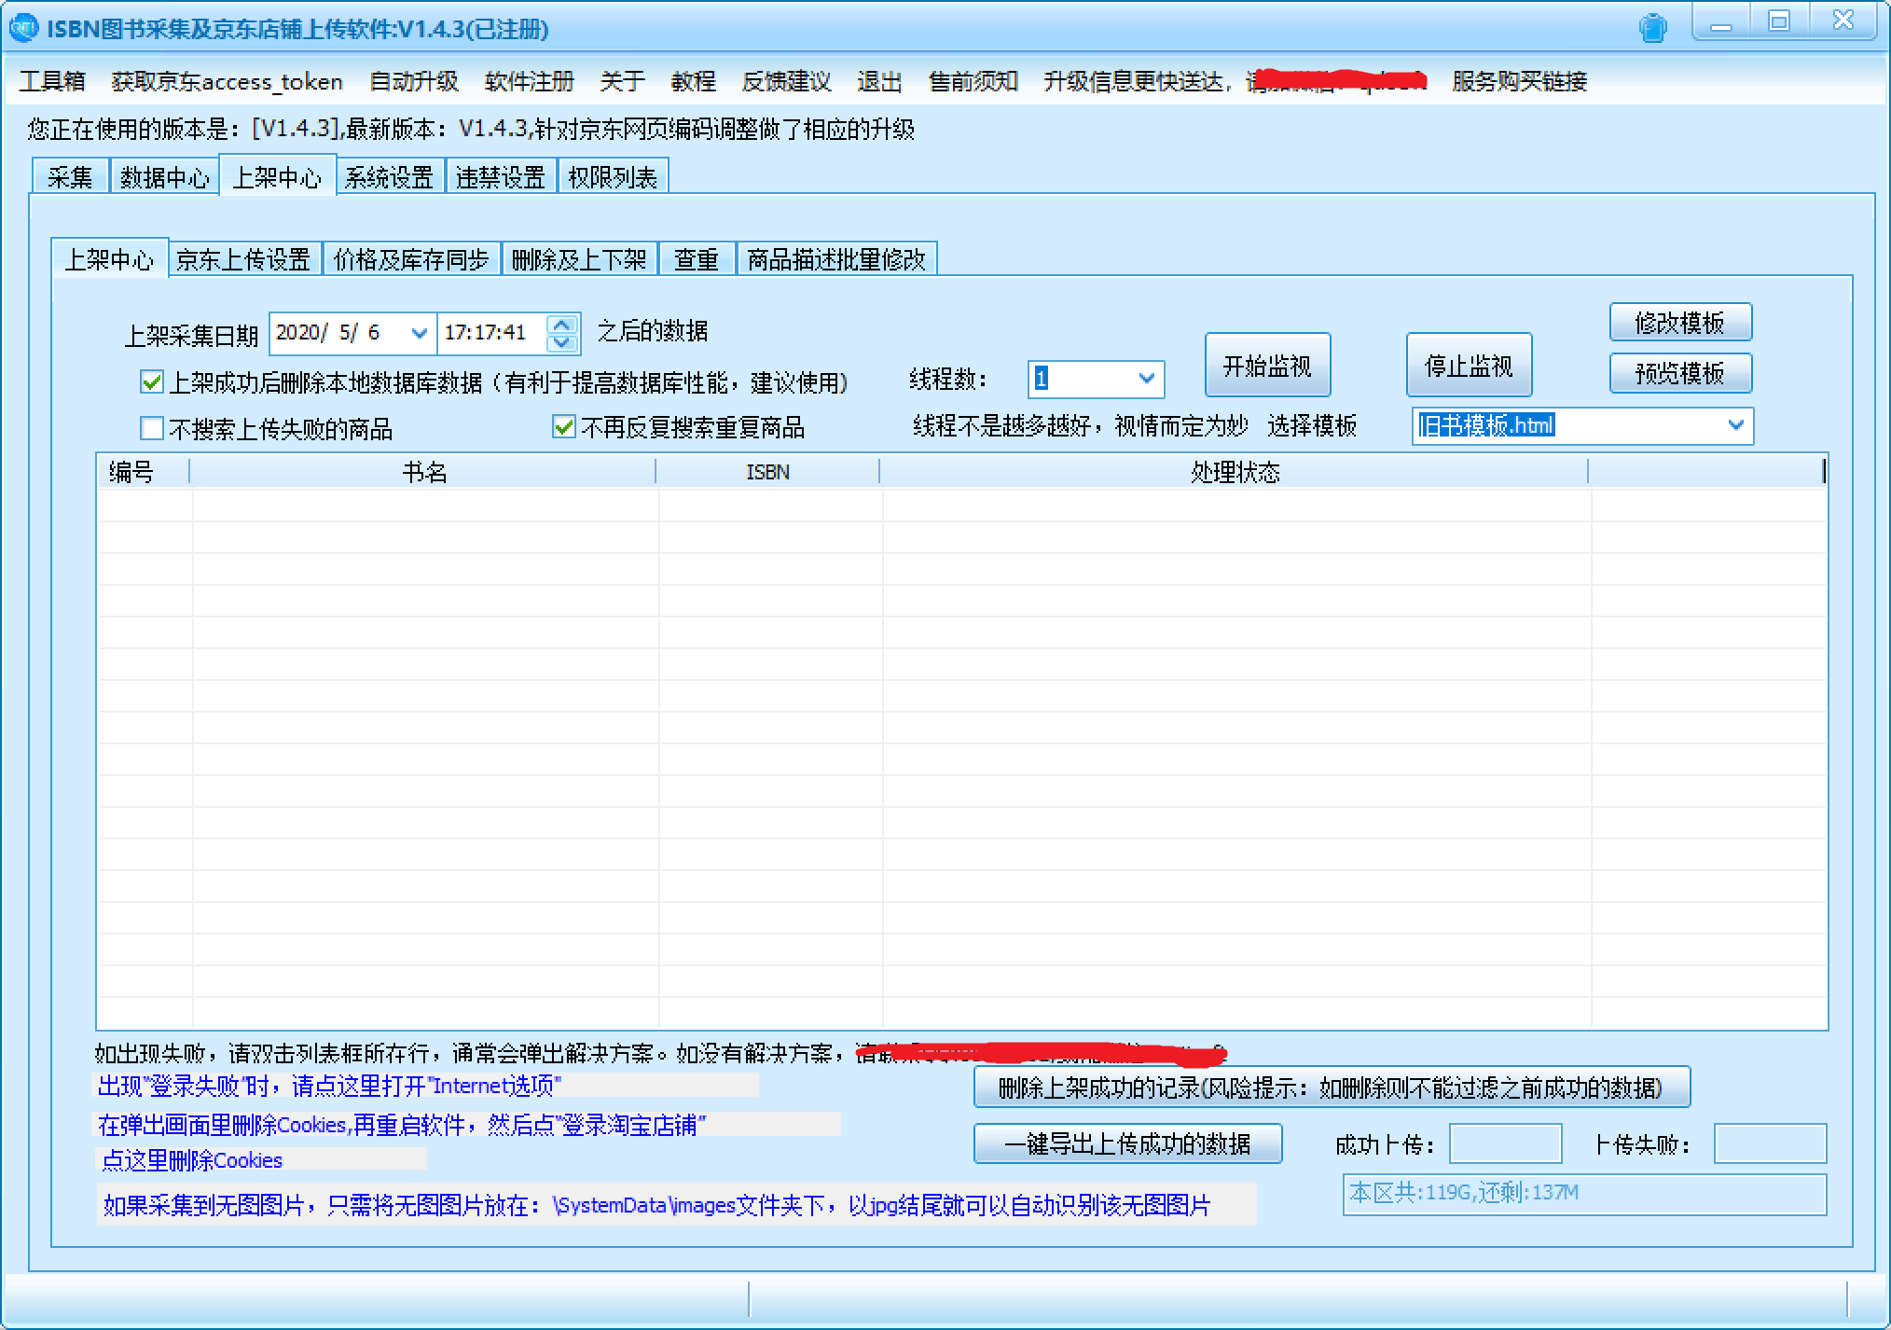1891x1330 pixels.
Task: Click the 预览模板 button
Action: point(1679,373)
